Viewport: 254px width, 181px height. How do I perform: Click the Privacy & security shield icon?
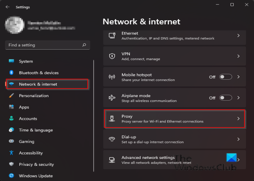(11, 164)
